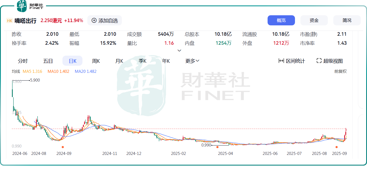The image size is (367, 171).
Task: Expand the quote details chevron
Action: [x=179, y=50]
